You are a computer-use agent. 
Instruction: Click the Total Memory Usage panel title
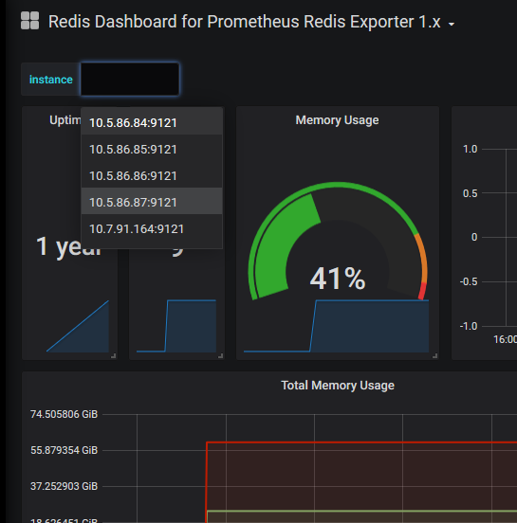(x=338, y=386)
